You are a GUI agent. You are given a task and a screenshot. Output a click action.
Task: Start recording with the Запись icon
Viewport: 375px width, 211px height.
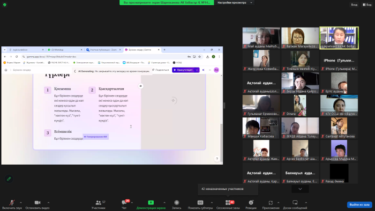[177, 203]
